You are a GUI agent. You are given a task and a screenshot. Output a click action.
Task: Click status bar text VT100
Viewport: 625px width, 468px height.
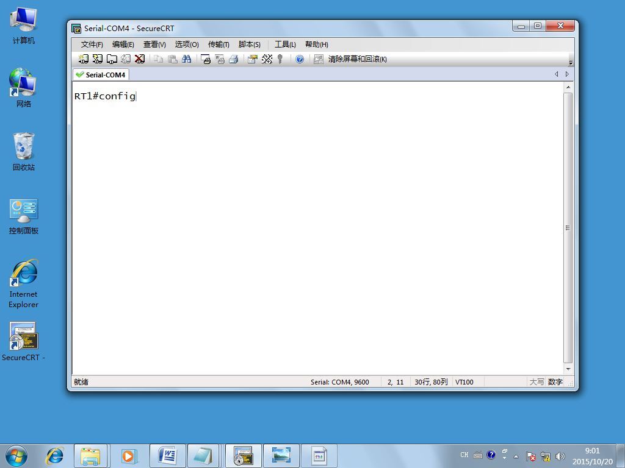464,382
